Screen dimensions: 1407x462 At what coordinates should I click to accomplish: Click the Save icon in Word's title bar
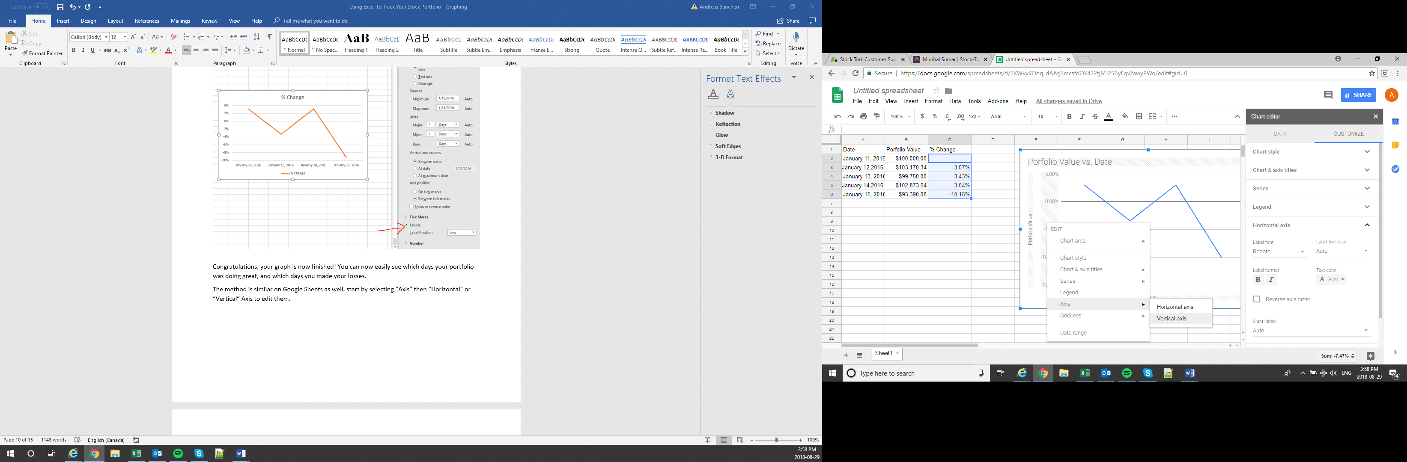[x=60, y=7]
